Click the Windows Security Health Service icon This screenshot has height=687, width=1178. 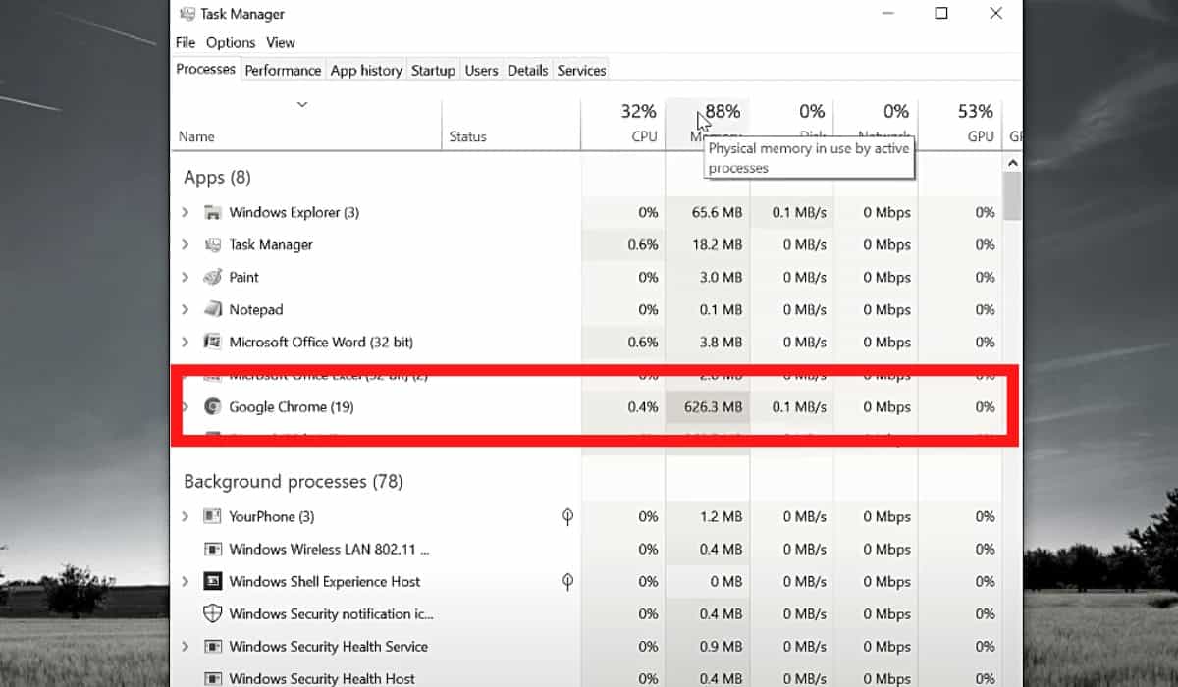click(212, 646)
